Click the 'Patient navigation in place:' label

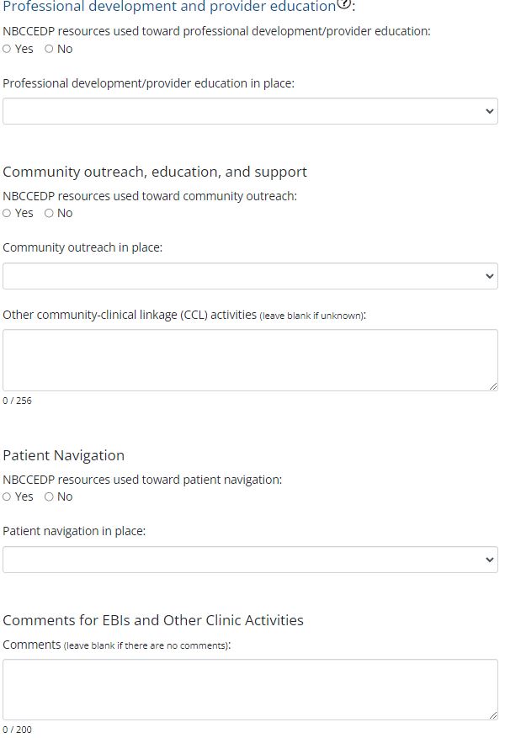pyautogui.click(x=74, y=532)
